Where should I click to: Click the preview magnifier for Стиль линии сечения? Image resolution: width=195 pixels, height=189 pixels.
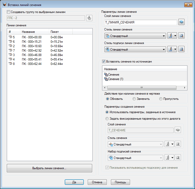(181, 36)
